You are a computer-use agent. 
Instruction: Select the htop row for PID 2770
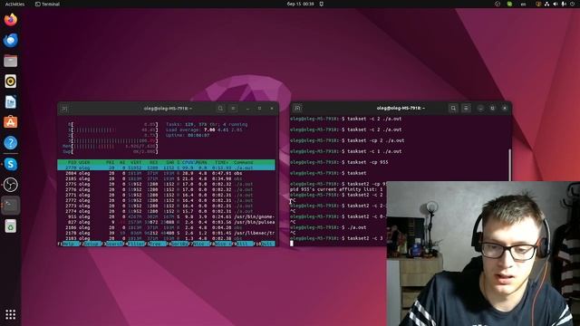(166, 168)
